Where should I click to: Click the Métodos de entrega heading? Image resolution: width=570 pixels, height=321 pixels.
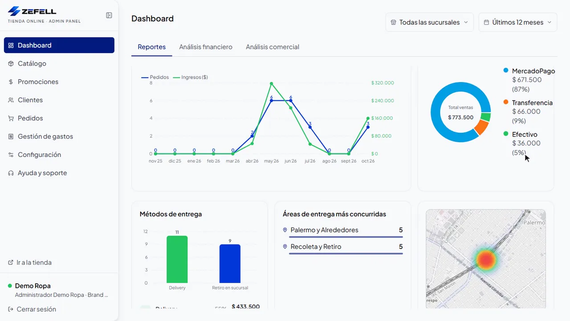tap(171, 214)
